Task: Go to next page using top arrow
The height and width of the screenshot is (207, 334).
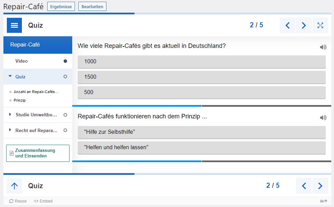Action: 304,25
